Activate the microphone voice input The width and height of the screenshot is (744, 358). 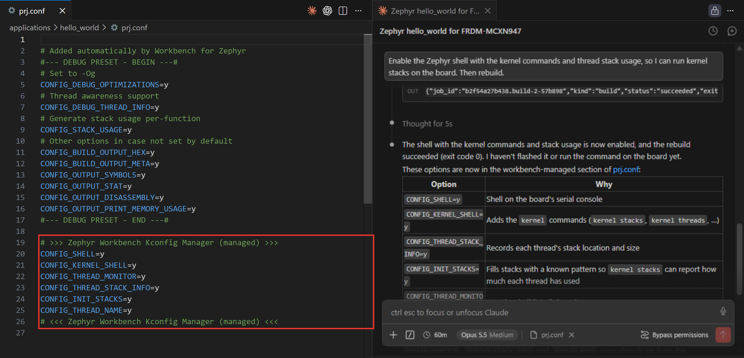(723, 312)
